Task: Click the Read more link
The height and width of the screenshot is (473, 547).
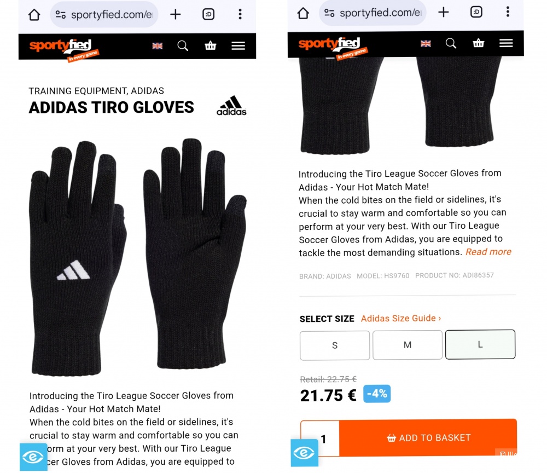Action: pos(488,252)
